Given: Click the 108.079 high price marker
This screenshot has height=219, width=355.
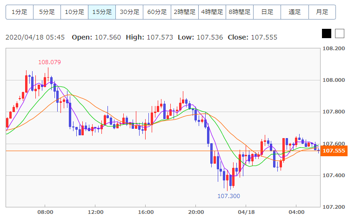Looking at the screenshot, I should click(49, 62).
